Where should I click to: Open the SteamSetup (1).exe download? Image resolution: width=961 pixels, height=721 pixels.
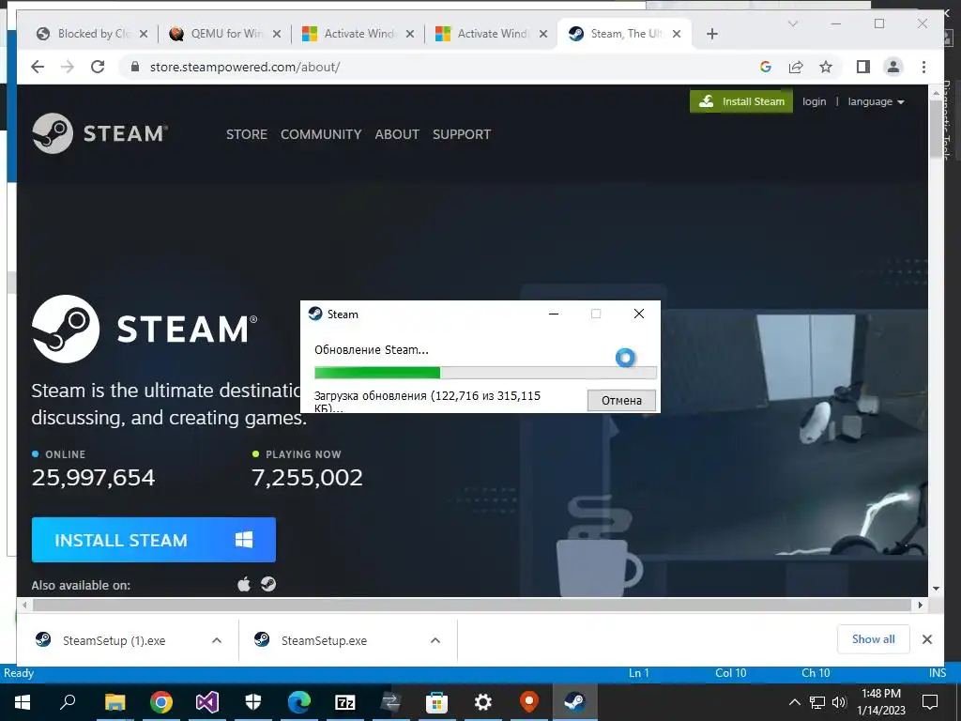pos(114,640)
